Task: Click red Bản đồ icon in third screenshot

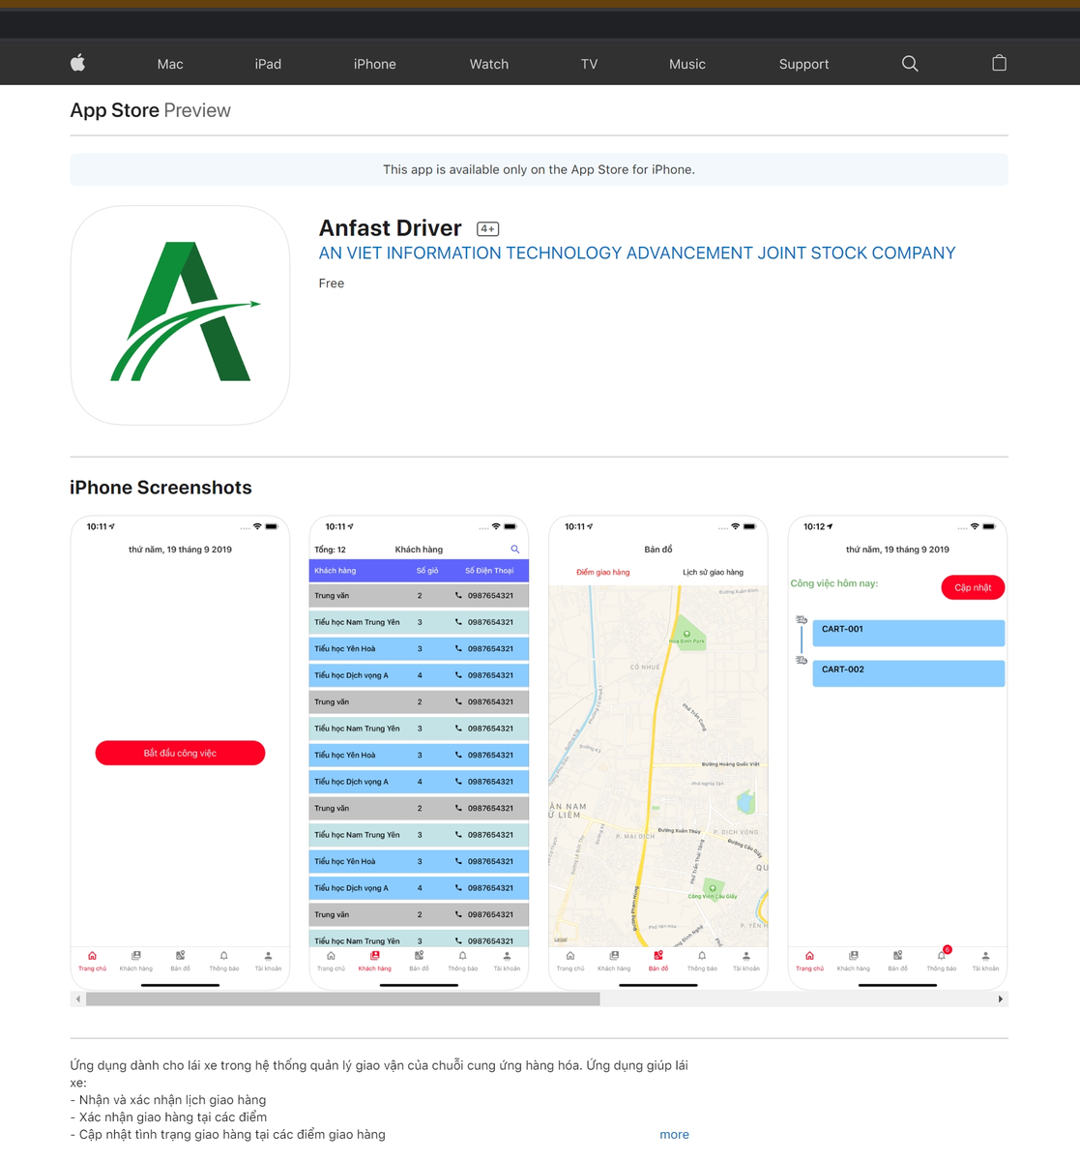Action: (x=658, y=955)
